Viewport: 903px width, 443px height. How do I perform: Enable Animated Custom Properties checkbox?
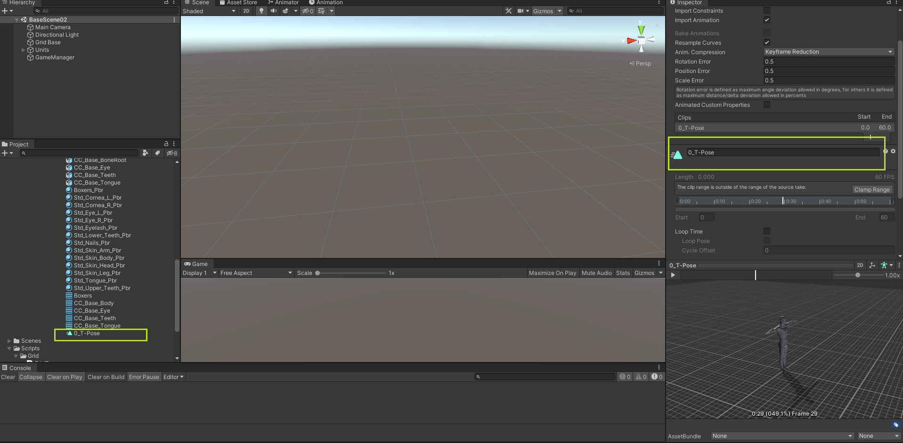[767, 105]
